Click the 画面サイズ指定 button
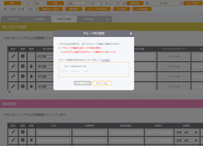203x146 pixels. [51, 9]
